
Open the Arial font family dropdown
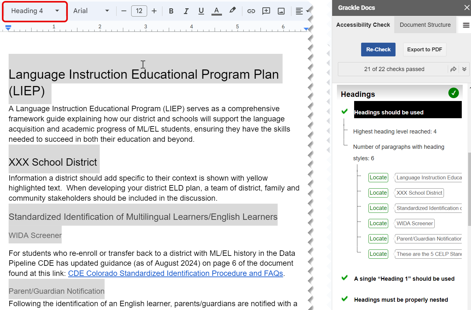pyautogui.click(x=91, y=11)
